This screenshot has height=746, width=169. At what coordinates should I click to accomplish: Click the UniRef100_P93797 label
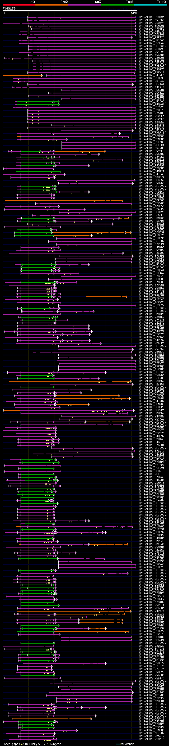point(152,166)
